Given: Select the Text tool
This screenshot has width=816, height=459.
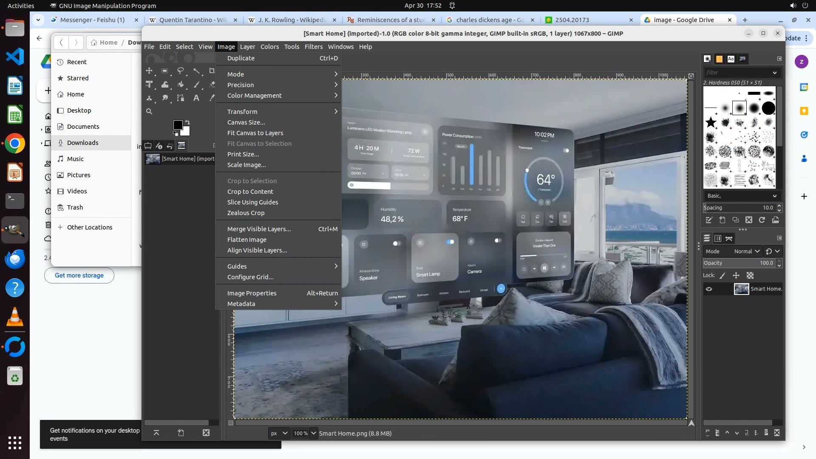Looking at the screenshot, I should click(x=196, y=98).
